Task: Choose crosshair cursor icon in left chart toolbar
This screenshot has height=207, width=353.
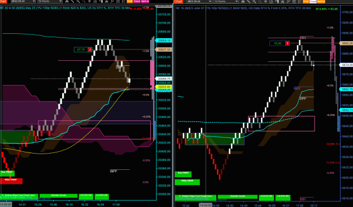Action: (89, 1)
